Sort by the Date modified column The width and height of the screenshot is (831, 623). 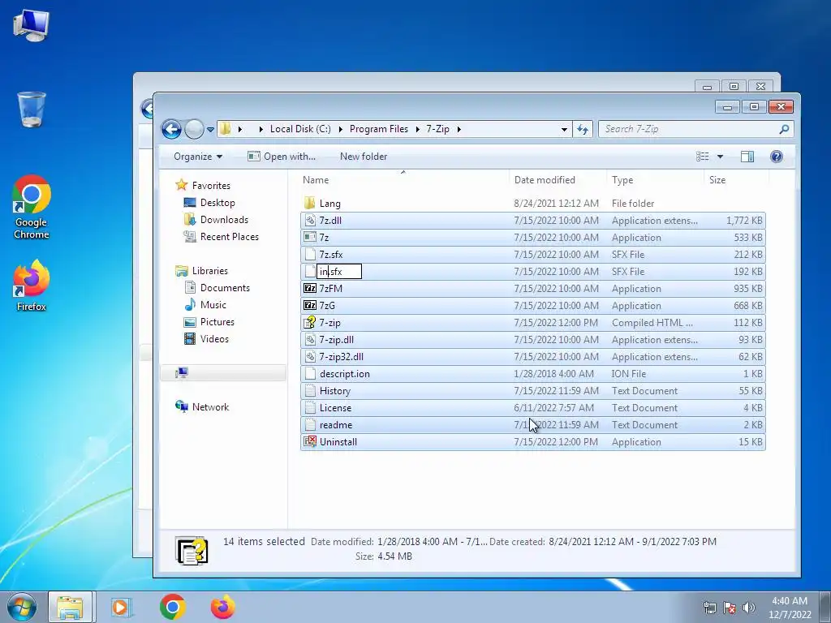pos(545,180)
